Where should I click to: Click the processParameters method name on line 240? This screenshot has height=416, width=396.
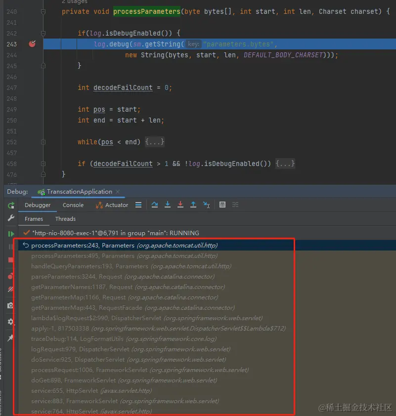coord(147,12)
